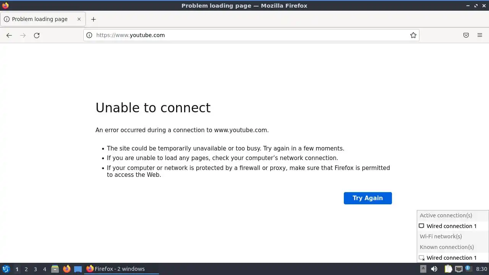The image size is (489, 275).
Task: Open the Firefox hamburger application menu
Action: (x=480, y=35)
